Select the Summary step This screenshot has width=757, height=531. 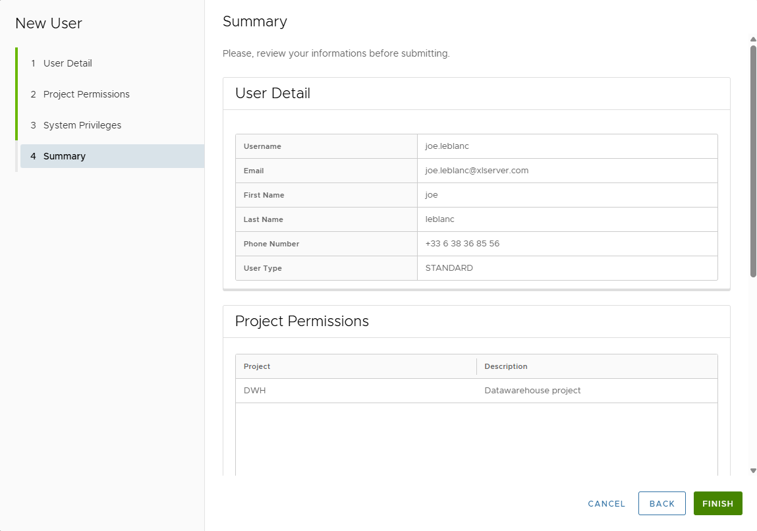64,156
